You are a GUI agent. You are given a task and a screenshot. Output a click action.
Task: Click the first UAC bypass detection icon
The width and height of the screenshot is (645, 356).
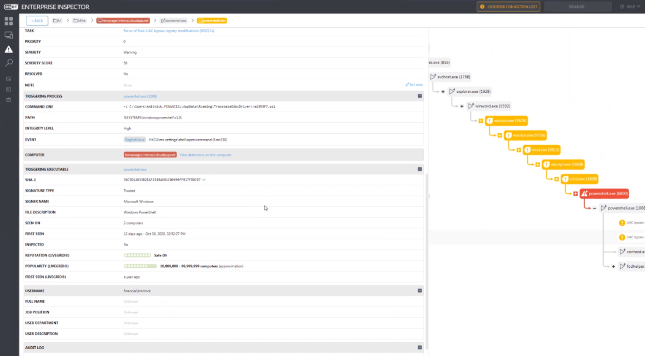[x=622, y=223]
